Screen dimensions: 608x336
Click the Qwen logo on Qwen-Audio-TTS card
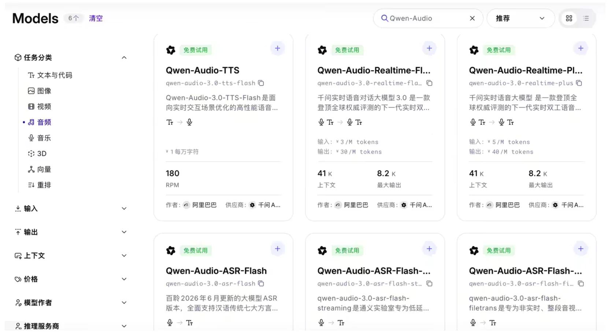[x=171, y=50]
